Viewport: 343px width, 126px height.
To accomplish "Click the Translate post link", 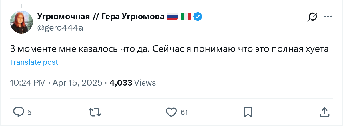I will pos(34,62).
